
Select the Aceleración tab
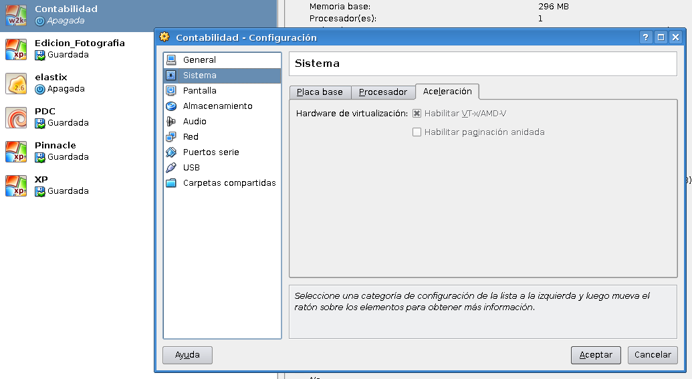(447, 92)
